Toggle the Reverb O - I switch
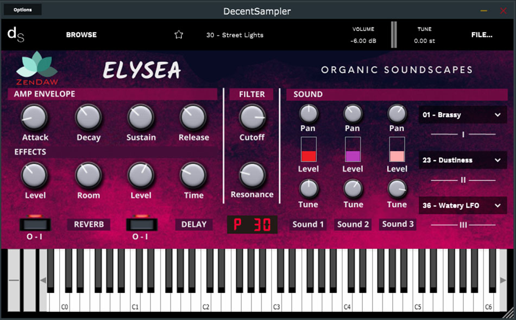 [35, 225]
